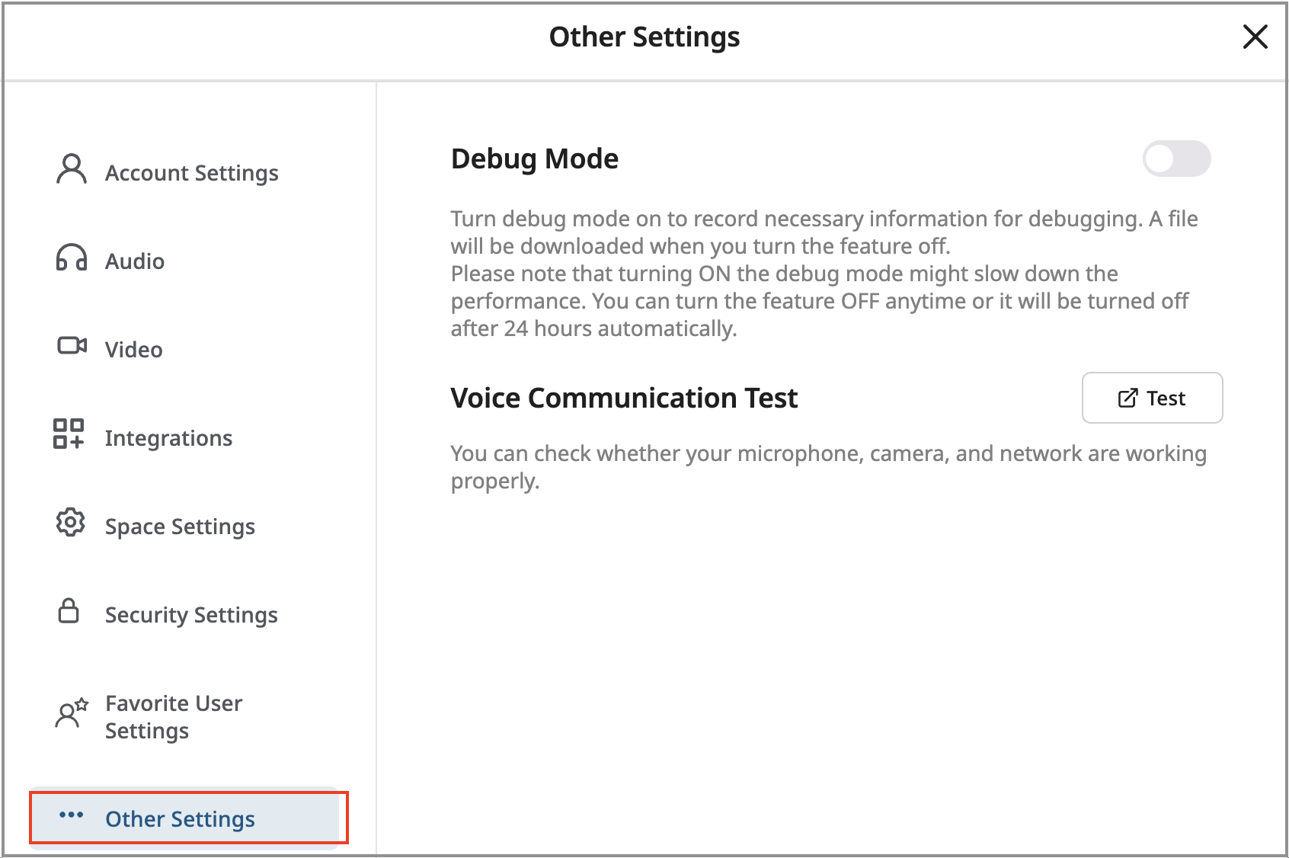Navigate to Security Settings
Image resolution: width=1289 pixels, height=858 pixels.
tap(191, 614)
